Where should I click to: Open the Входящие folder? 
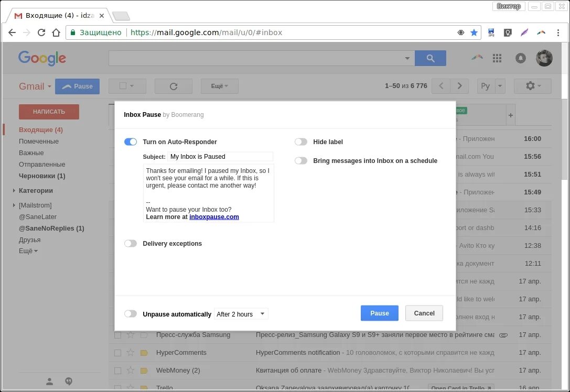[41, 129]
